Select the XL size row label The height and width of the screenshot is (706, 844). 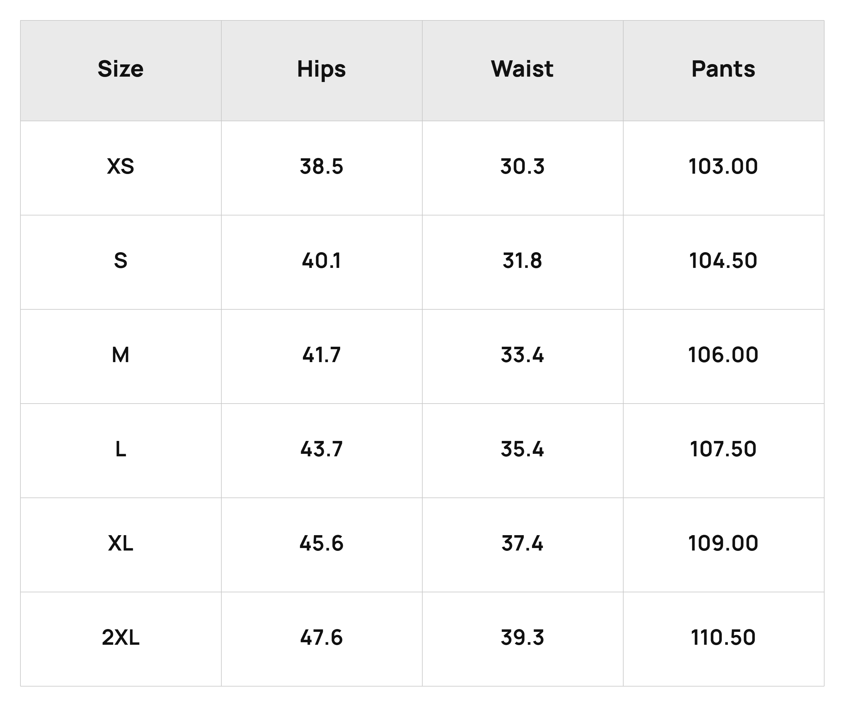[x=121, y=544]
